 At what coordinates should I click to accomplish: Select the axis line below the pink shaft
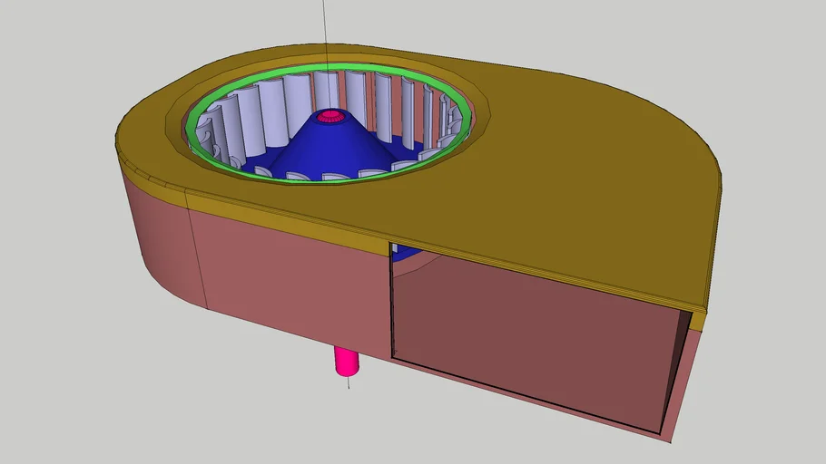[x=349, y=382]
